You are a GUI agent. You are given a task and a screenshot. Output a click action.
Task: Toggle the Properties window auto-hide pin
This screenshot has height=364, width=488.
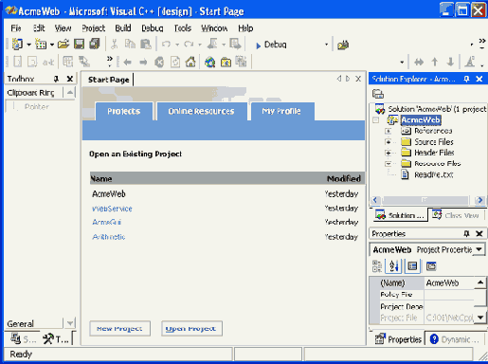click(x=466, y=233)
